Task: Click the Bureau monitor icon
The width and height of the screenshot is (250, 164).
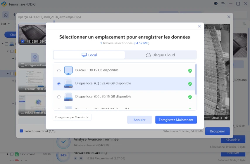Action: pos(68,71)
